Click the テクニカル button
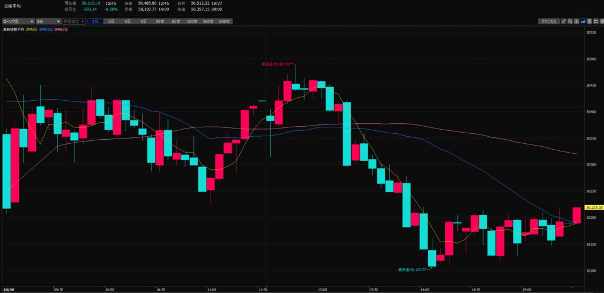Viewport: 604px width, 293px height. click(548, 21)
